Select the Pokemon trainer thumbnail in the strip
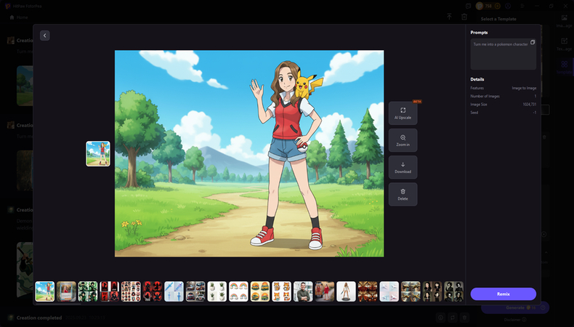This screenshot has height=327, width=574. click(x=44, y=291)
